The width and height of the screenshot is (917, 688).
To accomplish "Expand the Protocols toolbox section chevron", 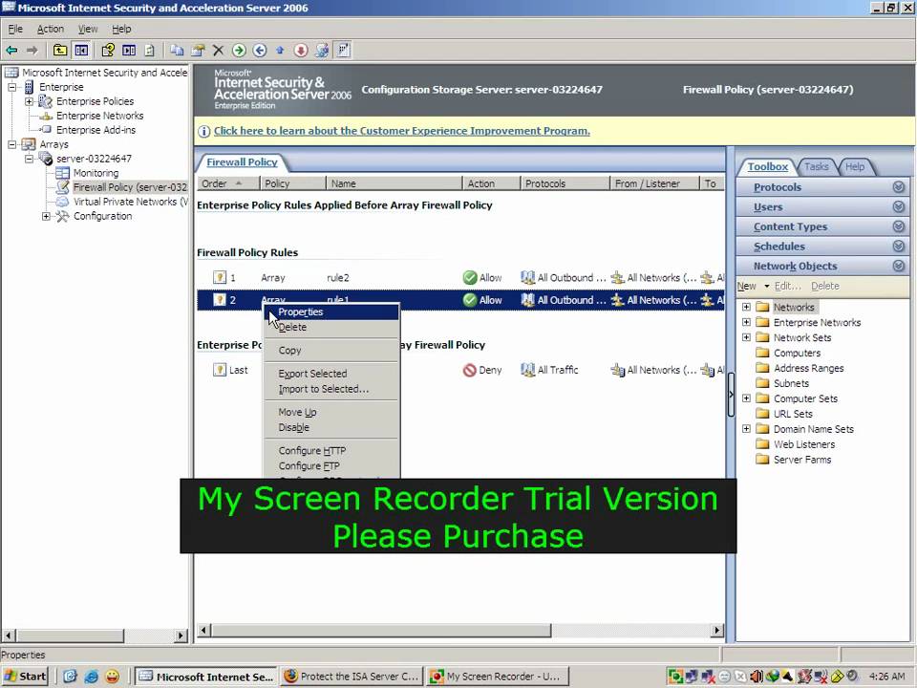I will (x=898, y=187).
